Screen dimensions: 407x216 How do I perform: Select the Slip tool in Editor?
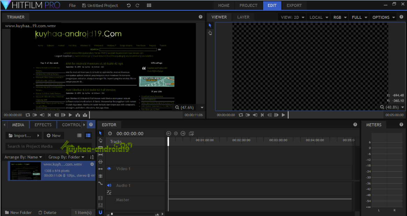click(x=100, y=155)
